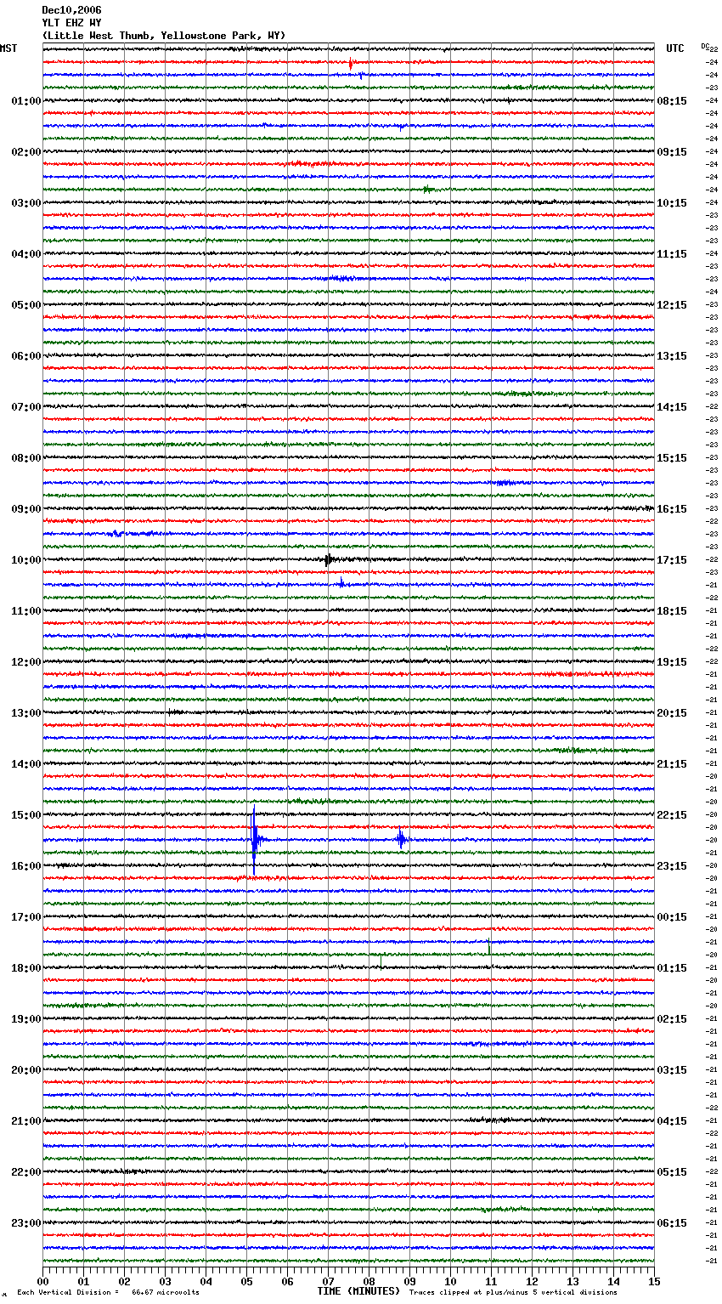Select the 12:00 MST row label

pyautogui.click(x=26, y=662)
